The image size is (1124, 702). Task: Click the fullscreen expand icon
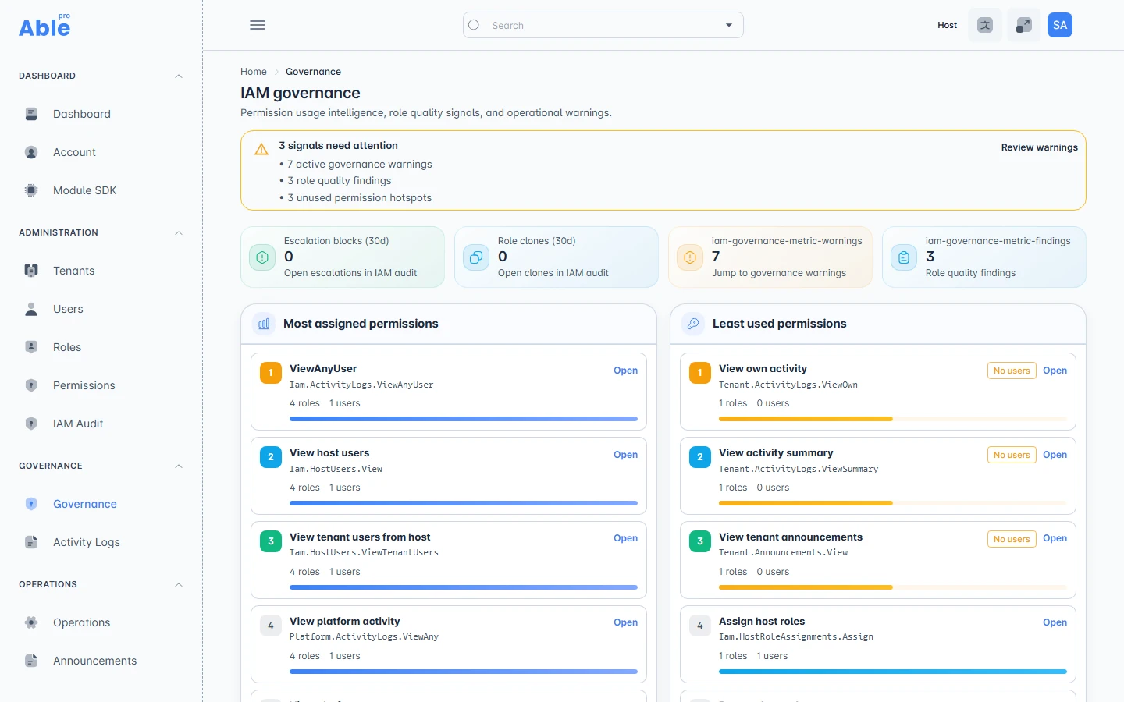(x=1024, y=25)
